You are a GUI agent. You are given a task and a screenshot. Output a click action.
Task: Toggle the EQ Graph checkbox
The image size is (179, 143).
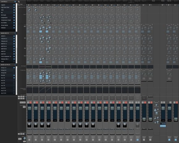14,15
